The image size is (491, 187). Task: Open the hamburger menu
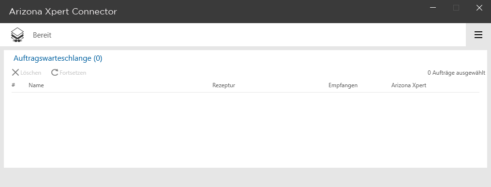pyautogui.click(x=478, y=35)
